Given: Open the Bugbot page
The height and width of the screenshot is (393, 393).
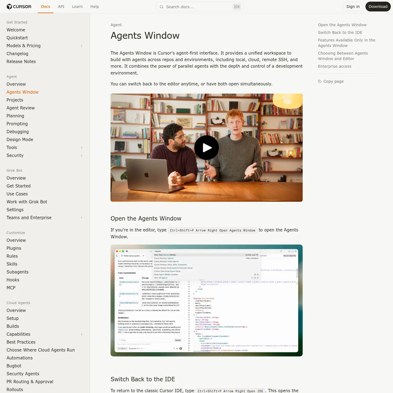Looking at the screenshot, I should click(14, 366).
